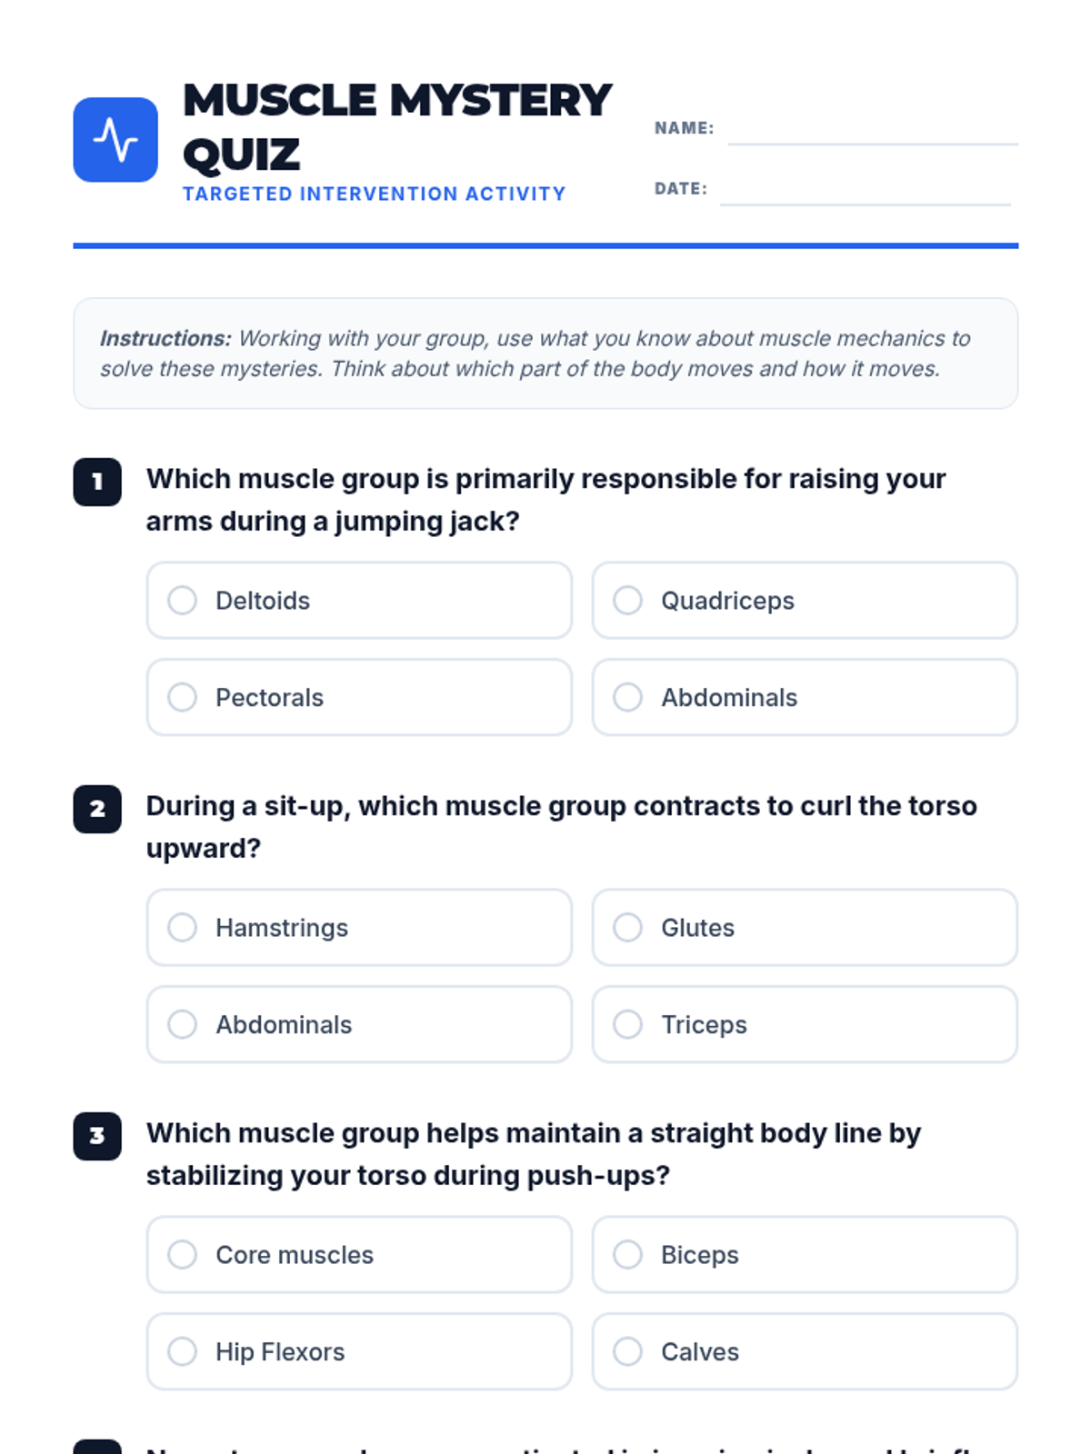Select the Triceps radio option
This screenshot has width=1091, height=1454.
click(805, 1024)
